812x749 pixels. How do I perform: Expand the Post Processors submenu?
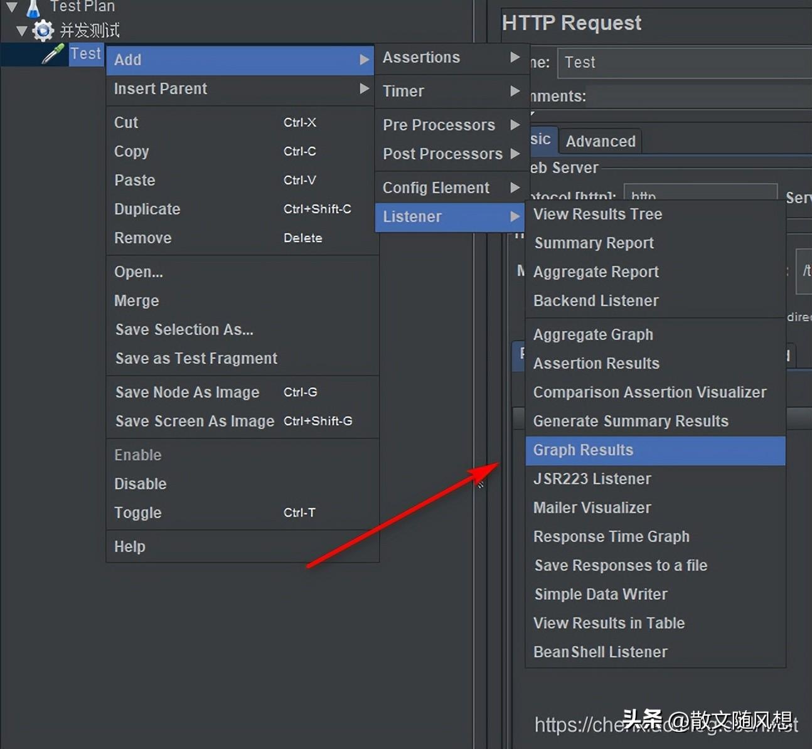coord(452,154)
